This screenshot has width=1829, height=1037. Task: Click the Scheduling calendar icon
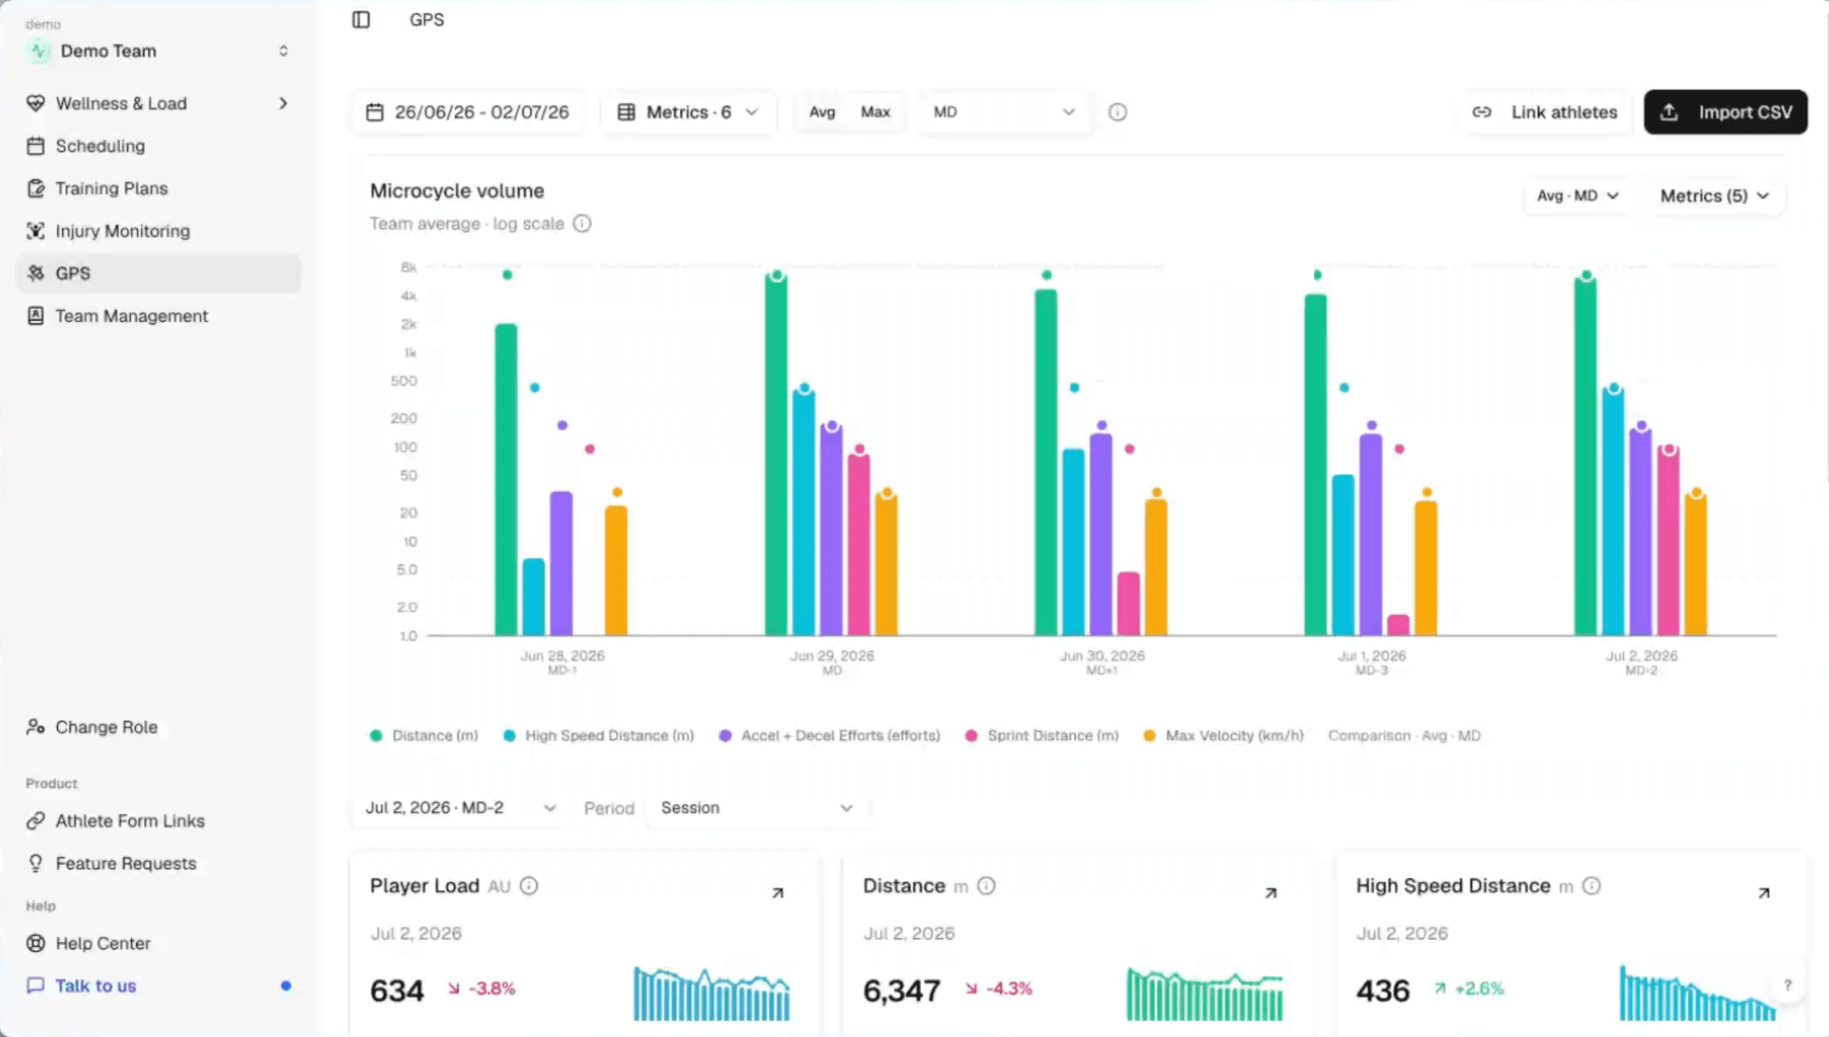(x=35, y=146)
